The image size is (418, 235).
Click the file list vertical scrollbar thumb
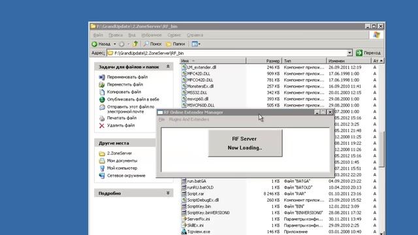coord(381,149)
